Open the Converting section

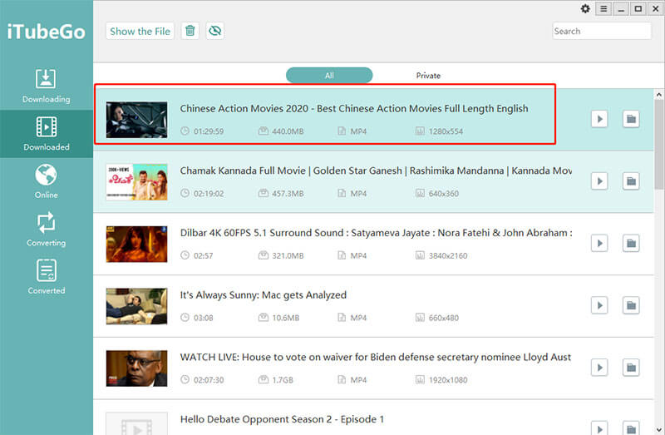pos(46,230)
